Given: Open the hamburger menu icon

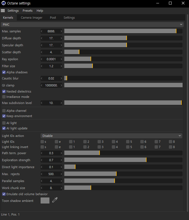Looking at the screenshot, I should coord(3,11).
